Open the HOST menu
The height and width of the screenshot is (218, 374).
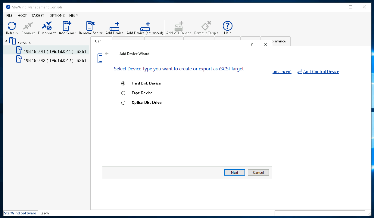click(x=22, y=15)
